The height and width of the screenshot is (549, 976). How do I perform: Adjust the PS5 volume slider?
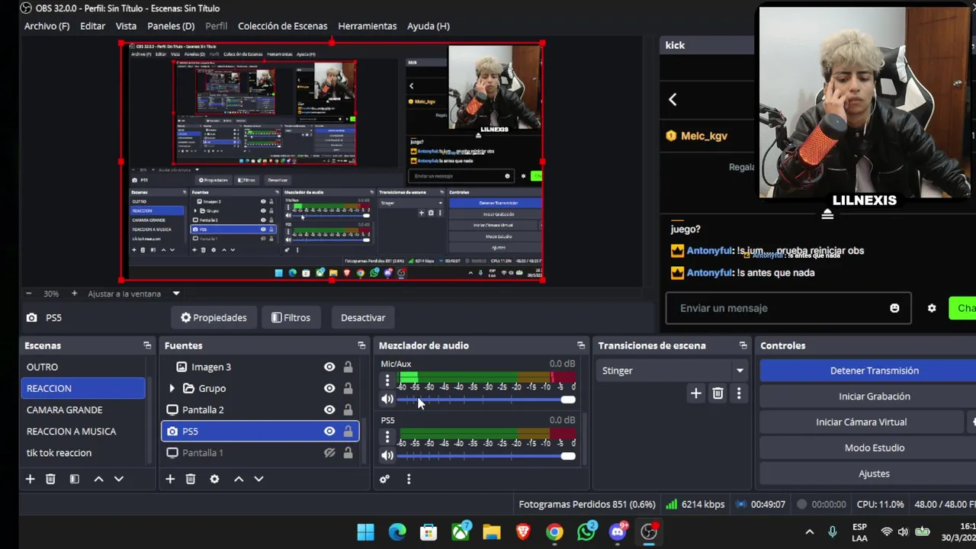(486, 456)
